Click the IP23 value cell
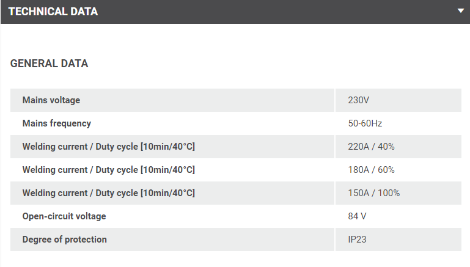Screen dimensions: 470x267 357,240
